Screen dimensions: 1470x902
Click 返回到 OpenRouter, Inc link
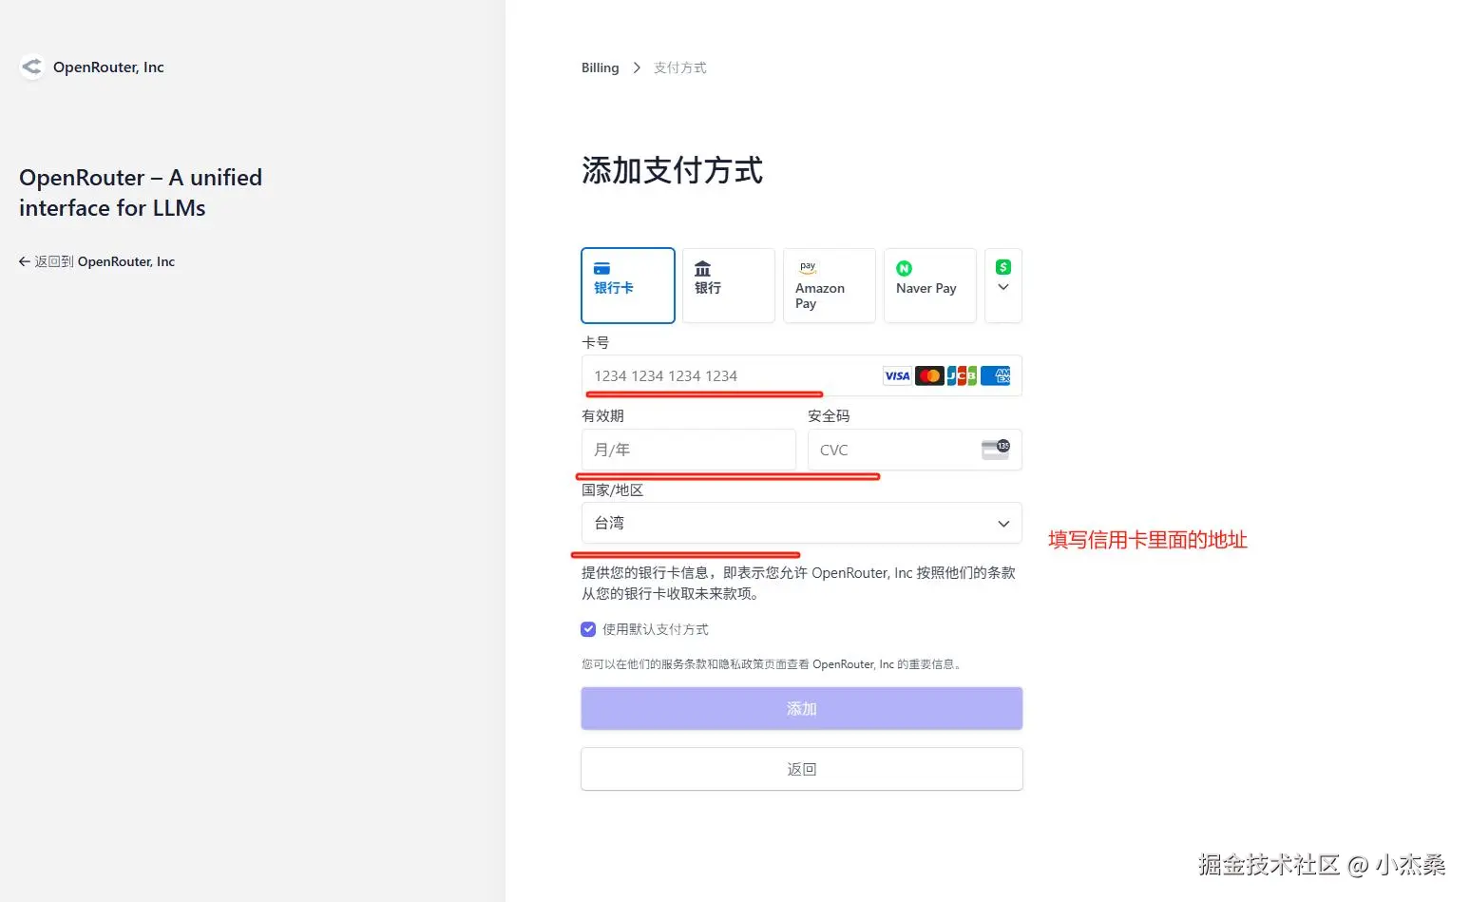pyautogui.click(x=97, y=260)
